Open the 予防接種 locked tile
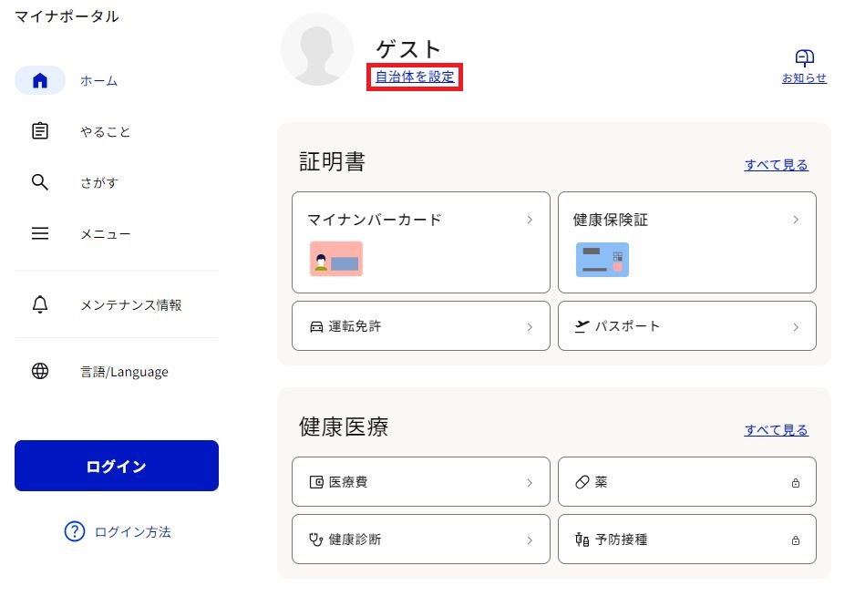The width and height of the screenshot is (855, 596). point(686,539)
